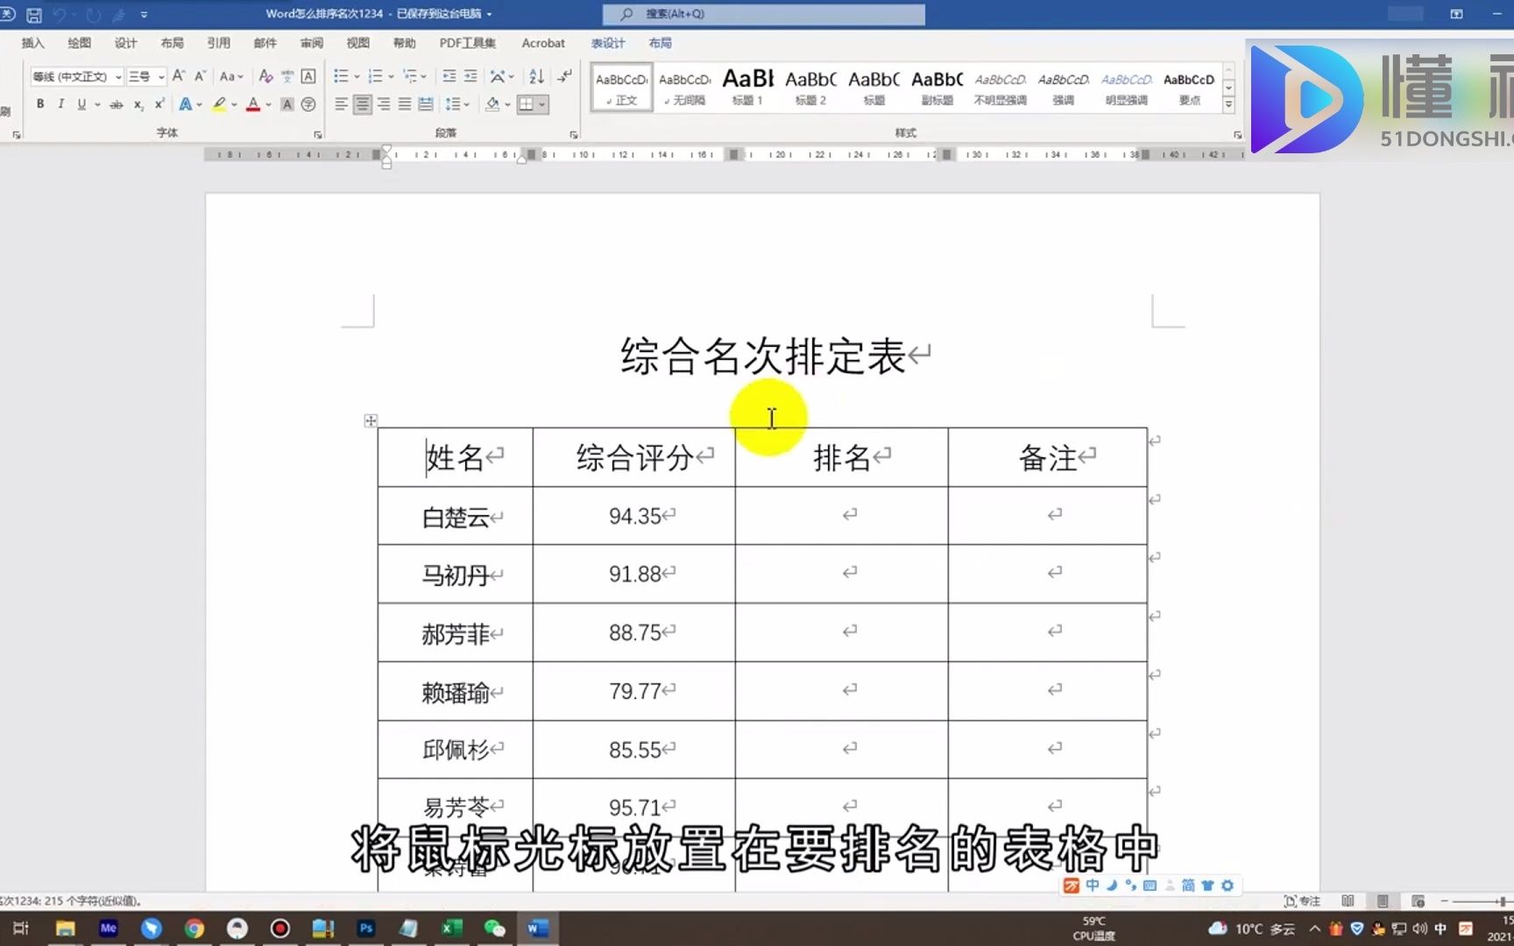Click the Asian layout icon
Screen dimensions: 1514x946
(498, 76)
